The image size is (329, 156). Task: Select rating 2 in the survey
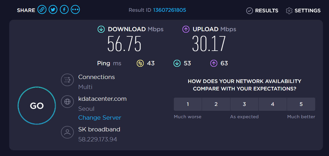(216, 104)
